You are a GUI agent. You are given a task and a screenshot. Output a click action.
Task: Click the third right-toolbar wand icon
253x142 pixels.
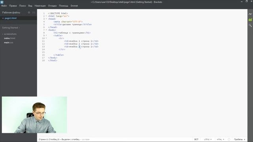250,25
